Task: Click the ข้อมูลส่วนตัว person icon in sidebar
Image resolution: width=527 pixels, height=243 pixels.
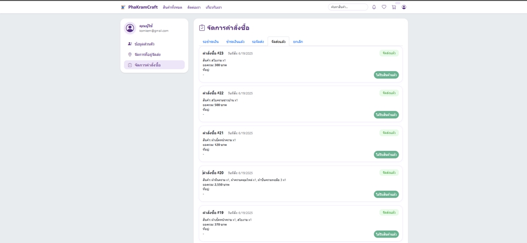Action: [130, 44]
